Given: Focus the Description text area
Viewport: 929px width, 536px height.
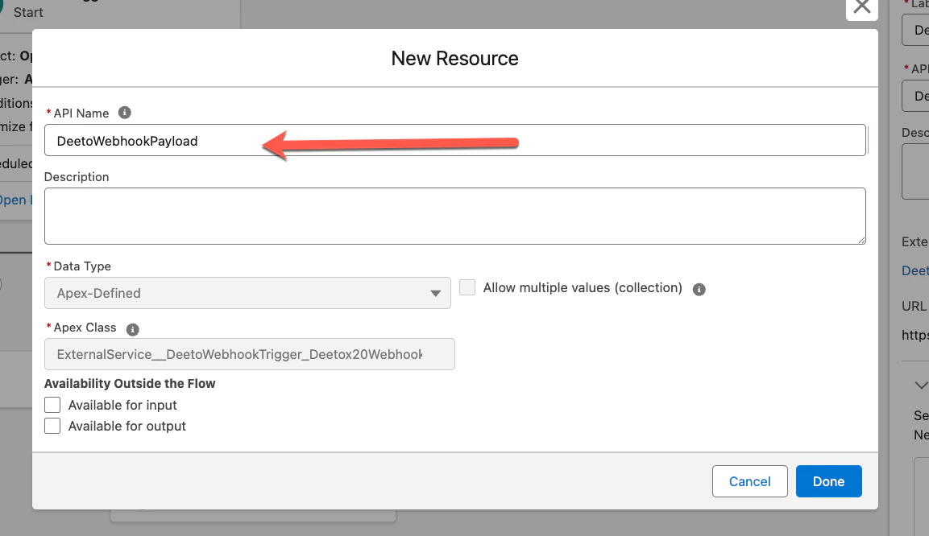Looking at the screenshot, I should click(x=455, y=216).
